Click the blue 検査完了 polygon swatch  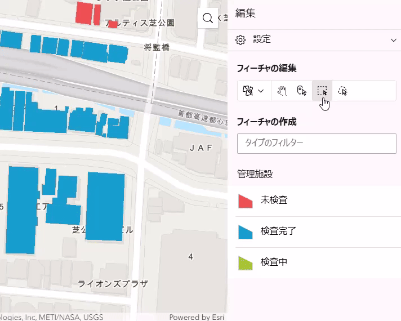pos(245,232)
